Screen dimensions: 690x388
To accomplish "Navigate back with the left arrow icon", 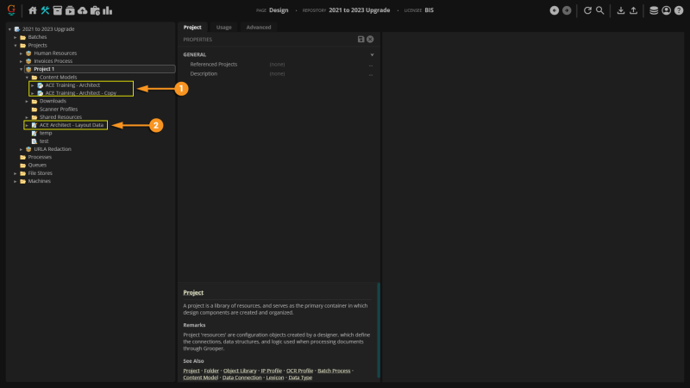I will coord(555,10).
